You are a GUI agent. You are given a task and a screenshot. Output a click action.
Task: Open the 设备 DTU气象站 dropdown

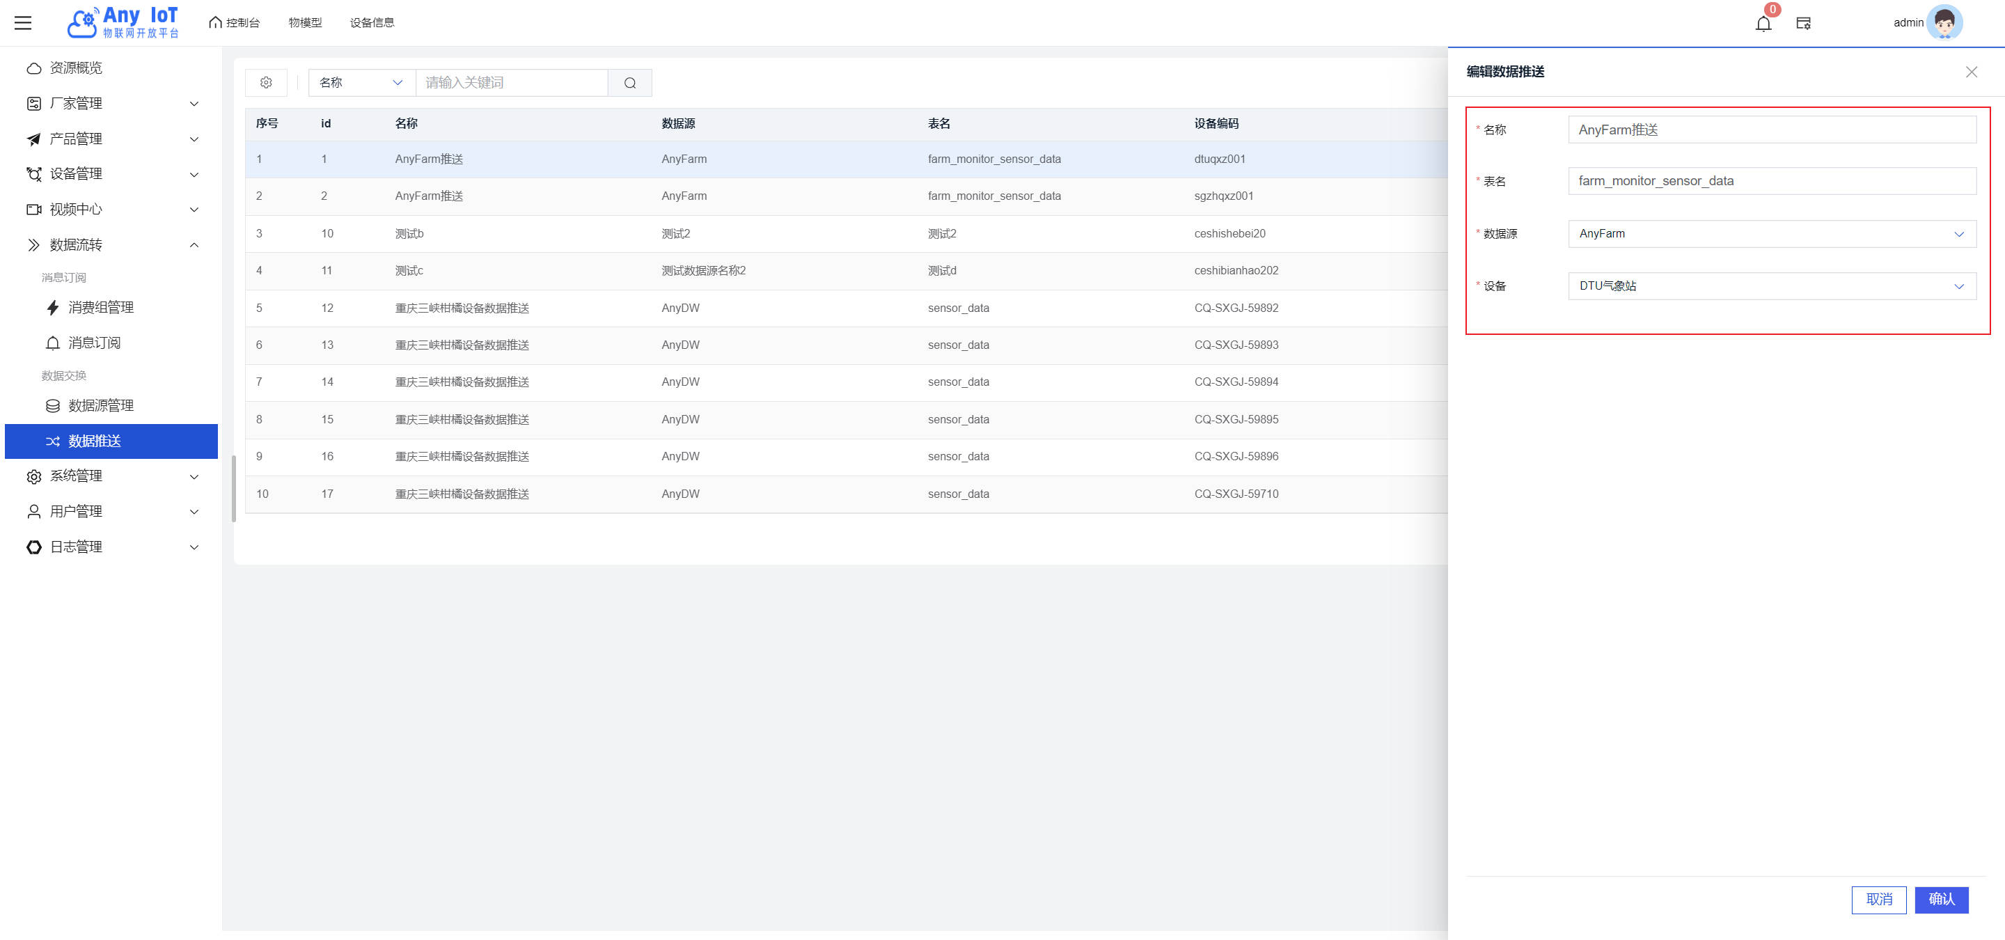click(x=1770, y=285)
